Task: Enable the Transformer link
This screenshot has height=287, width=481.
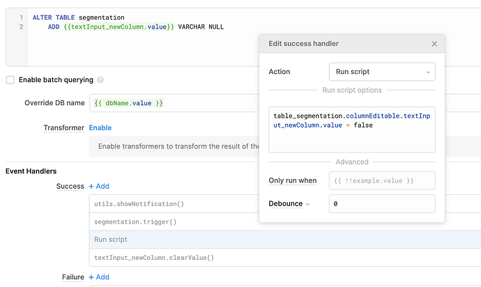Action: (x=100, y=128)
